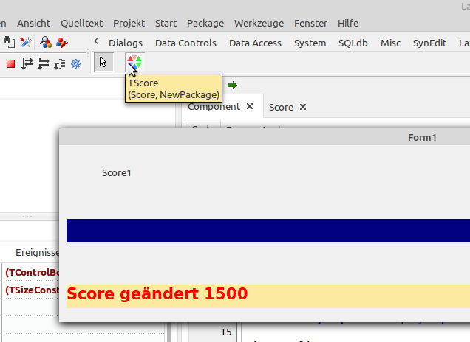Switch to the Dialogs palette tab
The width and height of the screenshot is (470, 342).
126,43
